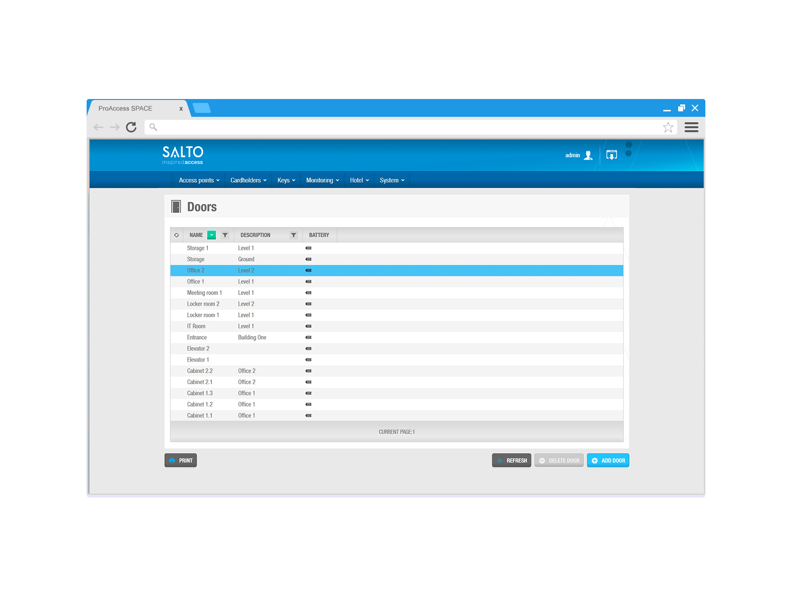Expand the Cardholders dropdown menu
This screenshot has width=792, height=594.
(x=248, y=180)
